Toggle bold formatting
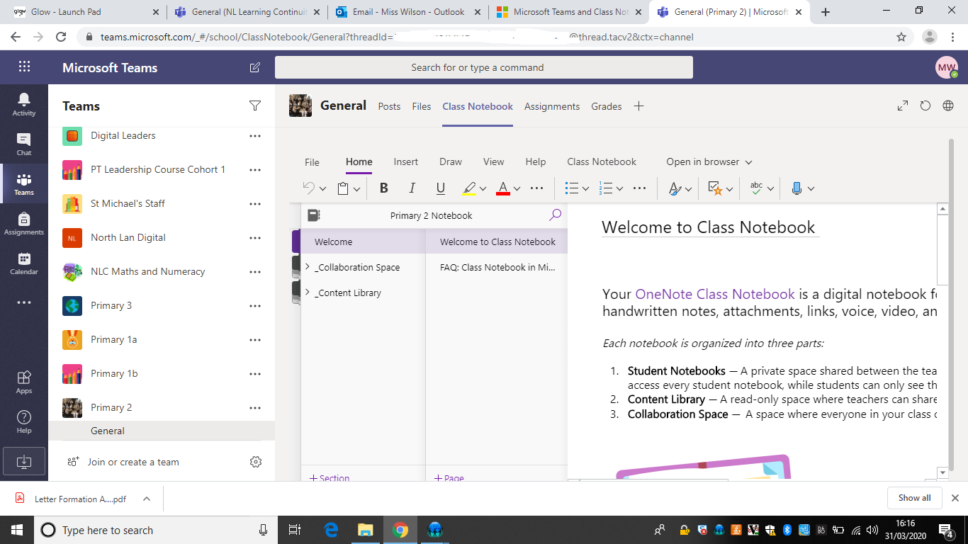 tap(383, 188)
